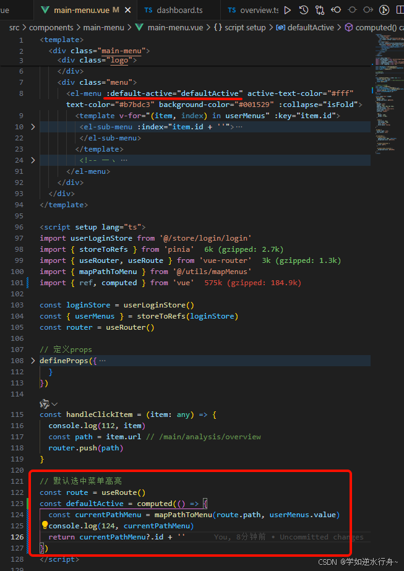Click line number 126 in the gutter
This screenshot has width=404, height=571.
click(17, 537)
